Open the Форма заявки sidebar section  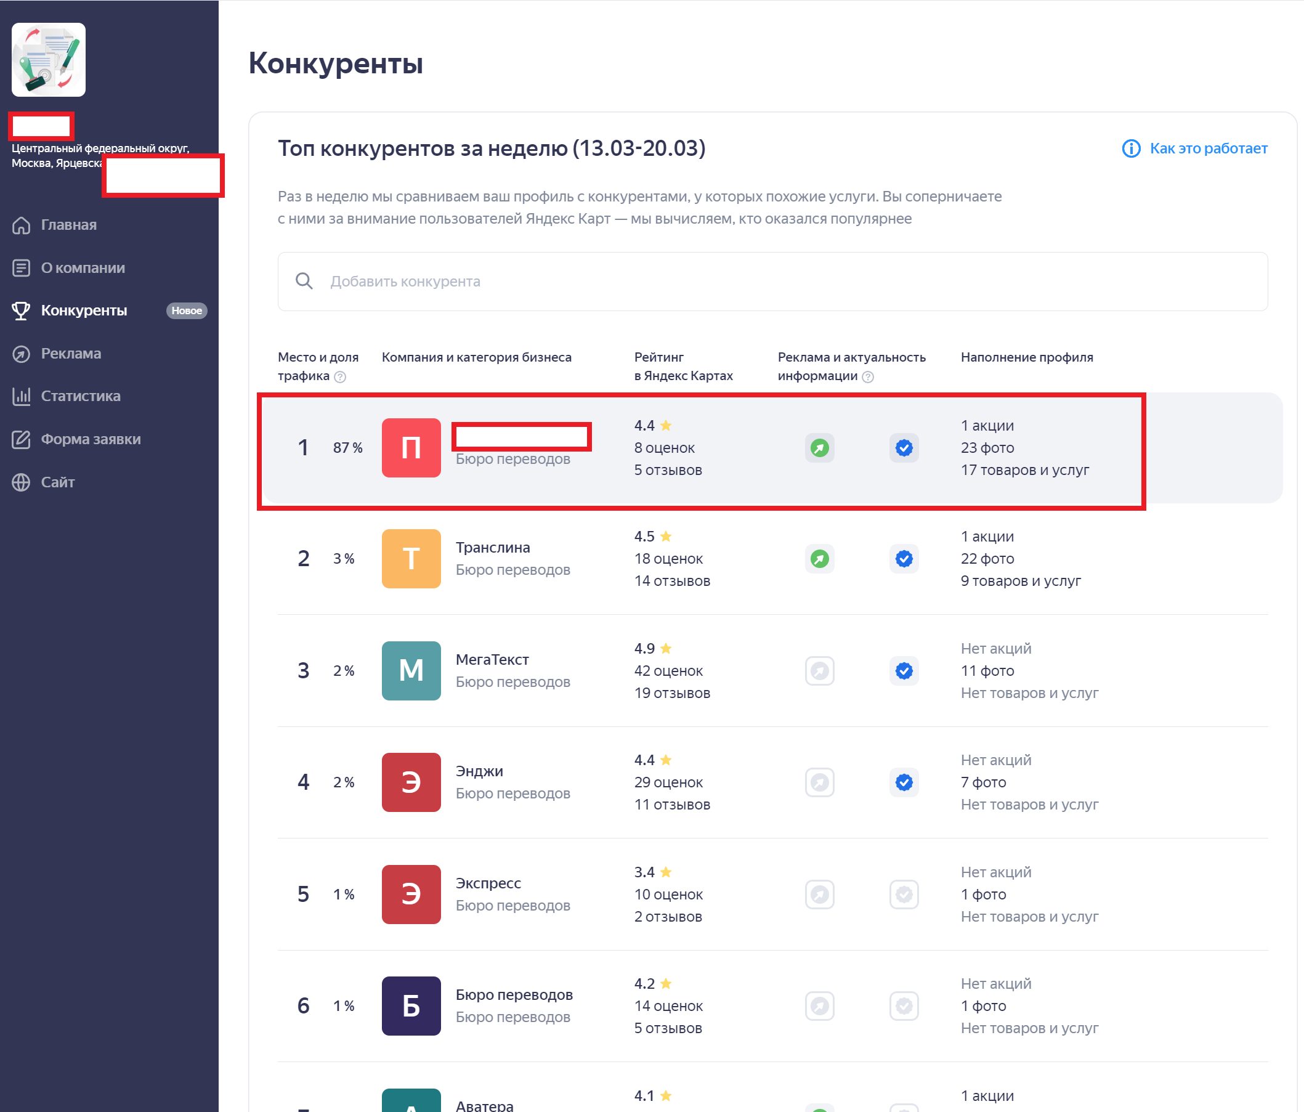[x=91, y=439]
